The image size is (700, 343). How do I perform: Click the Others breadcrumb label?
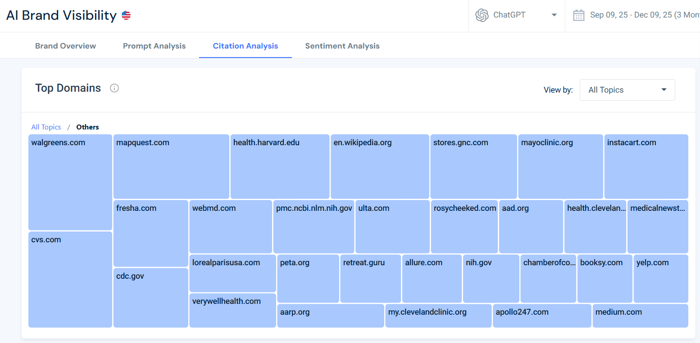point(87,127)
